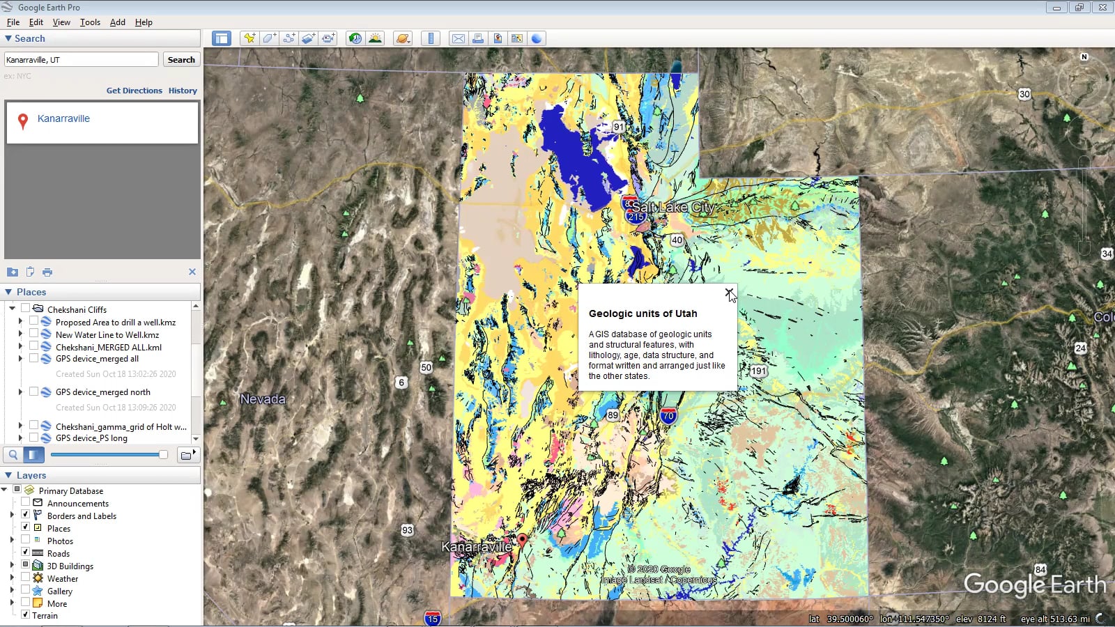
Task: Click the search field with Kanarraville, UT
Action: pos(82,60)
